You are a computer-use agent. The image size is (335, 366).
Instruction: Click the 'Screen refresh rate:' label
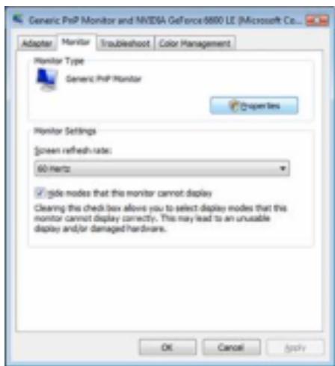73,150
